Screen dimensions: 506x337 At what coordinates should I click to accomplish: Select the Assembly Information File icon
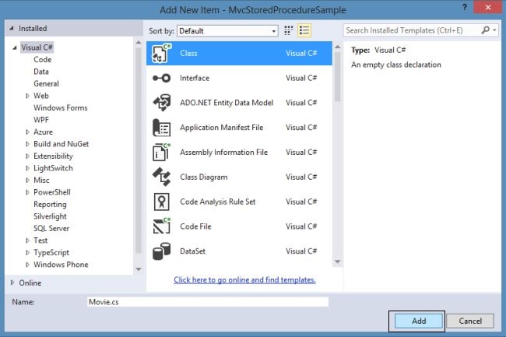[x=161, y=153]
